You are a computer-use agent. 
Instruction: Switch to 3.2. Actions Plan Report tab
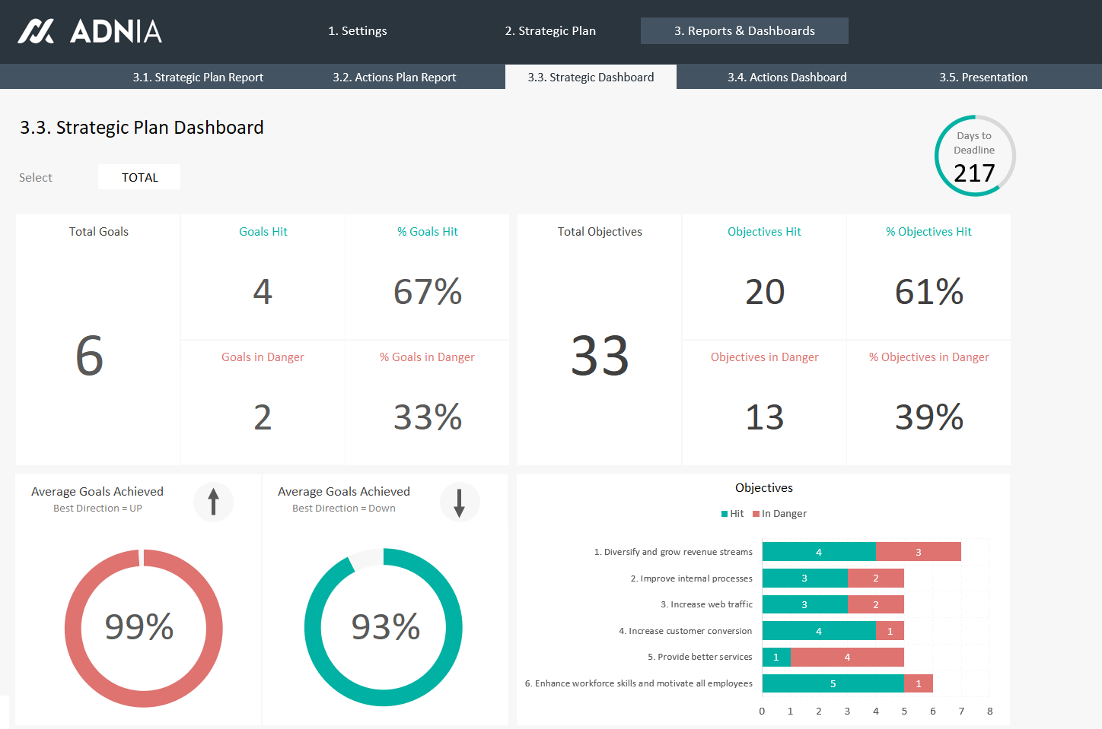click(394, 78)
